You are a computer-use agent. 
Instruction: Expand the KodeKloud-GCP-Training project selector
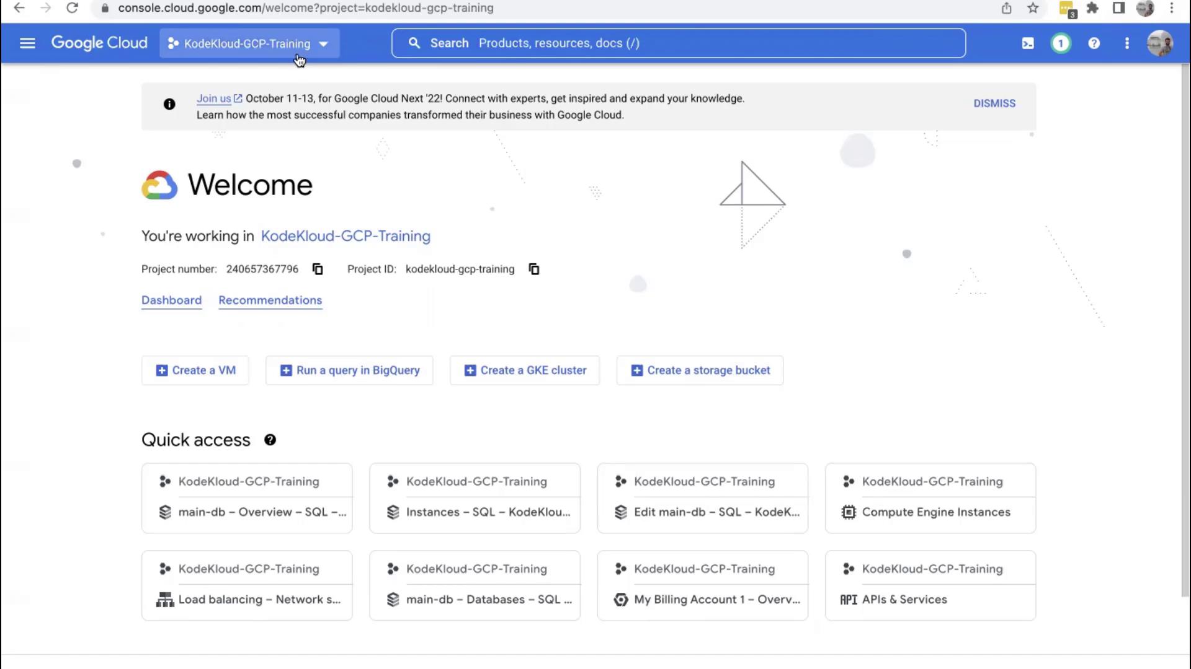pyautogui.click(x=249, y=43)
